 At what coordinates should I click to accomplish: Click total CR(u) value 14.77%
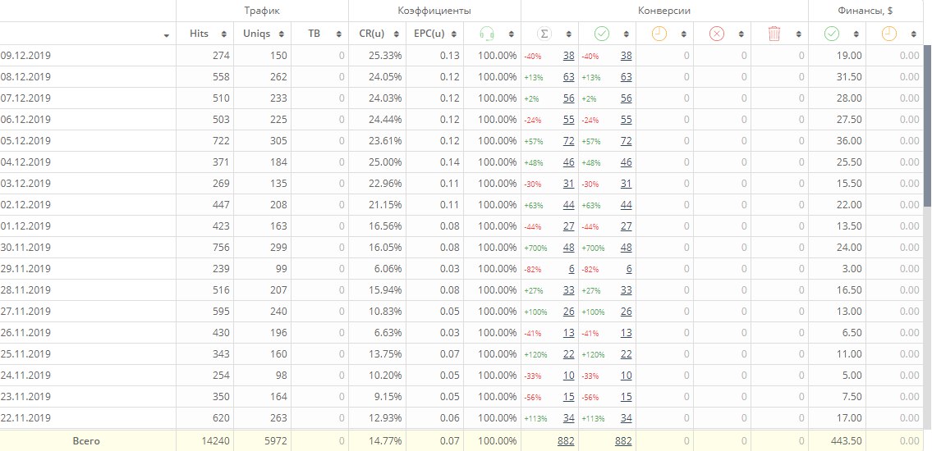385,441
